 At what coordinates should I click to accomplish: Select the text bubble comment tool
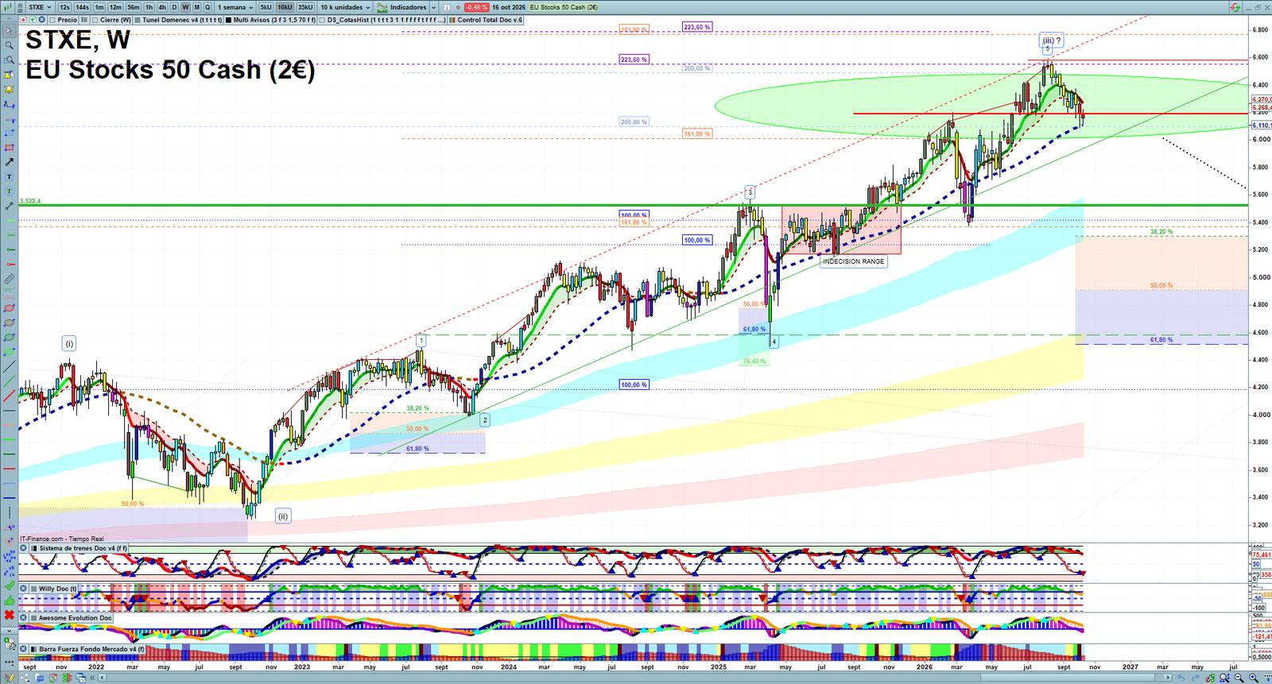(x=9, y=191)
